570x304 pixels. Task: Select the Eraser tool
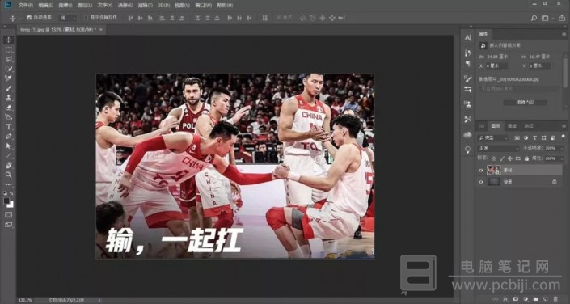(9, 108)
